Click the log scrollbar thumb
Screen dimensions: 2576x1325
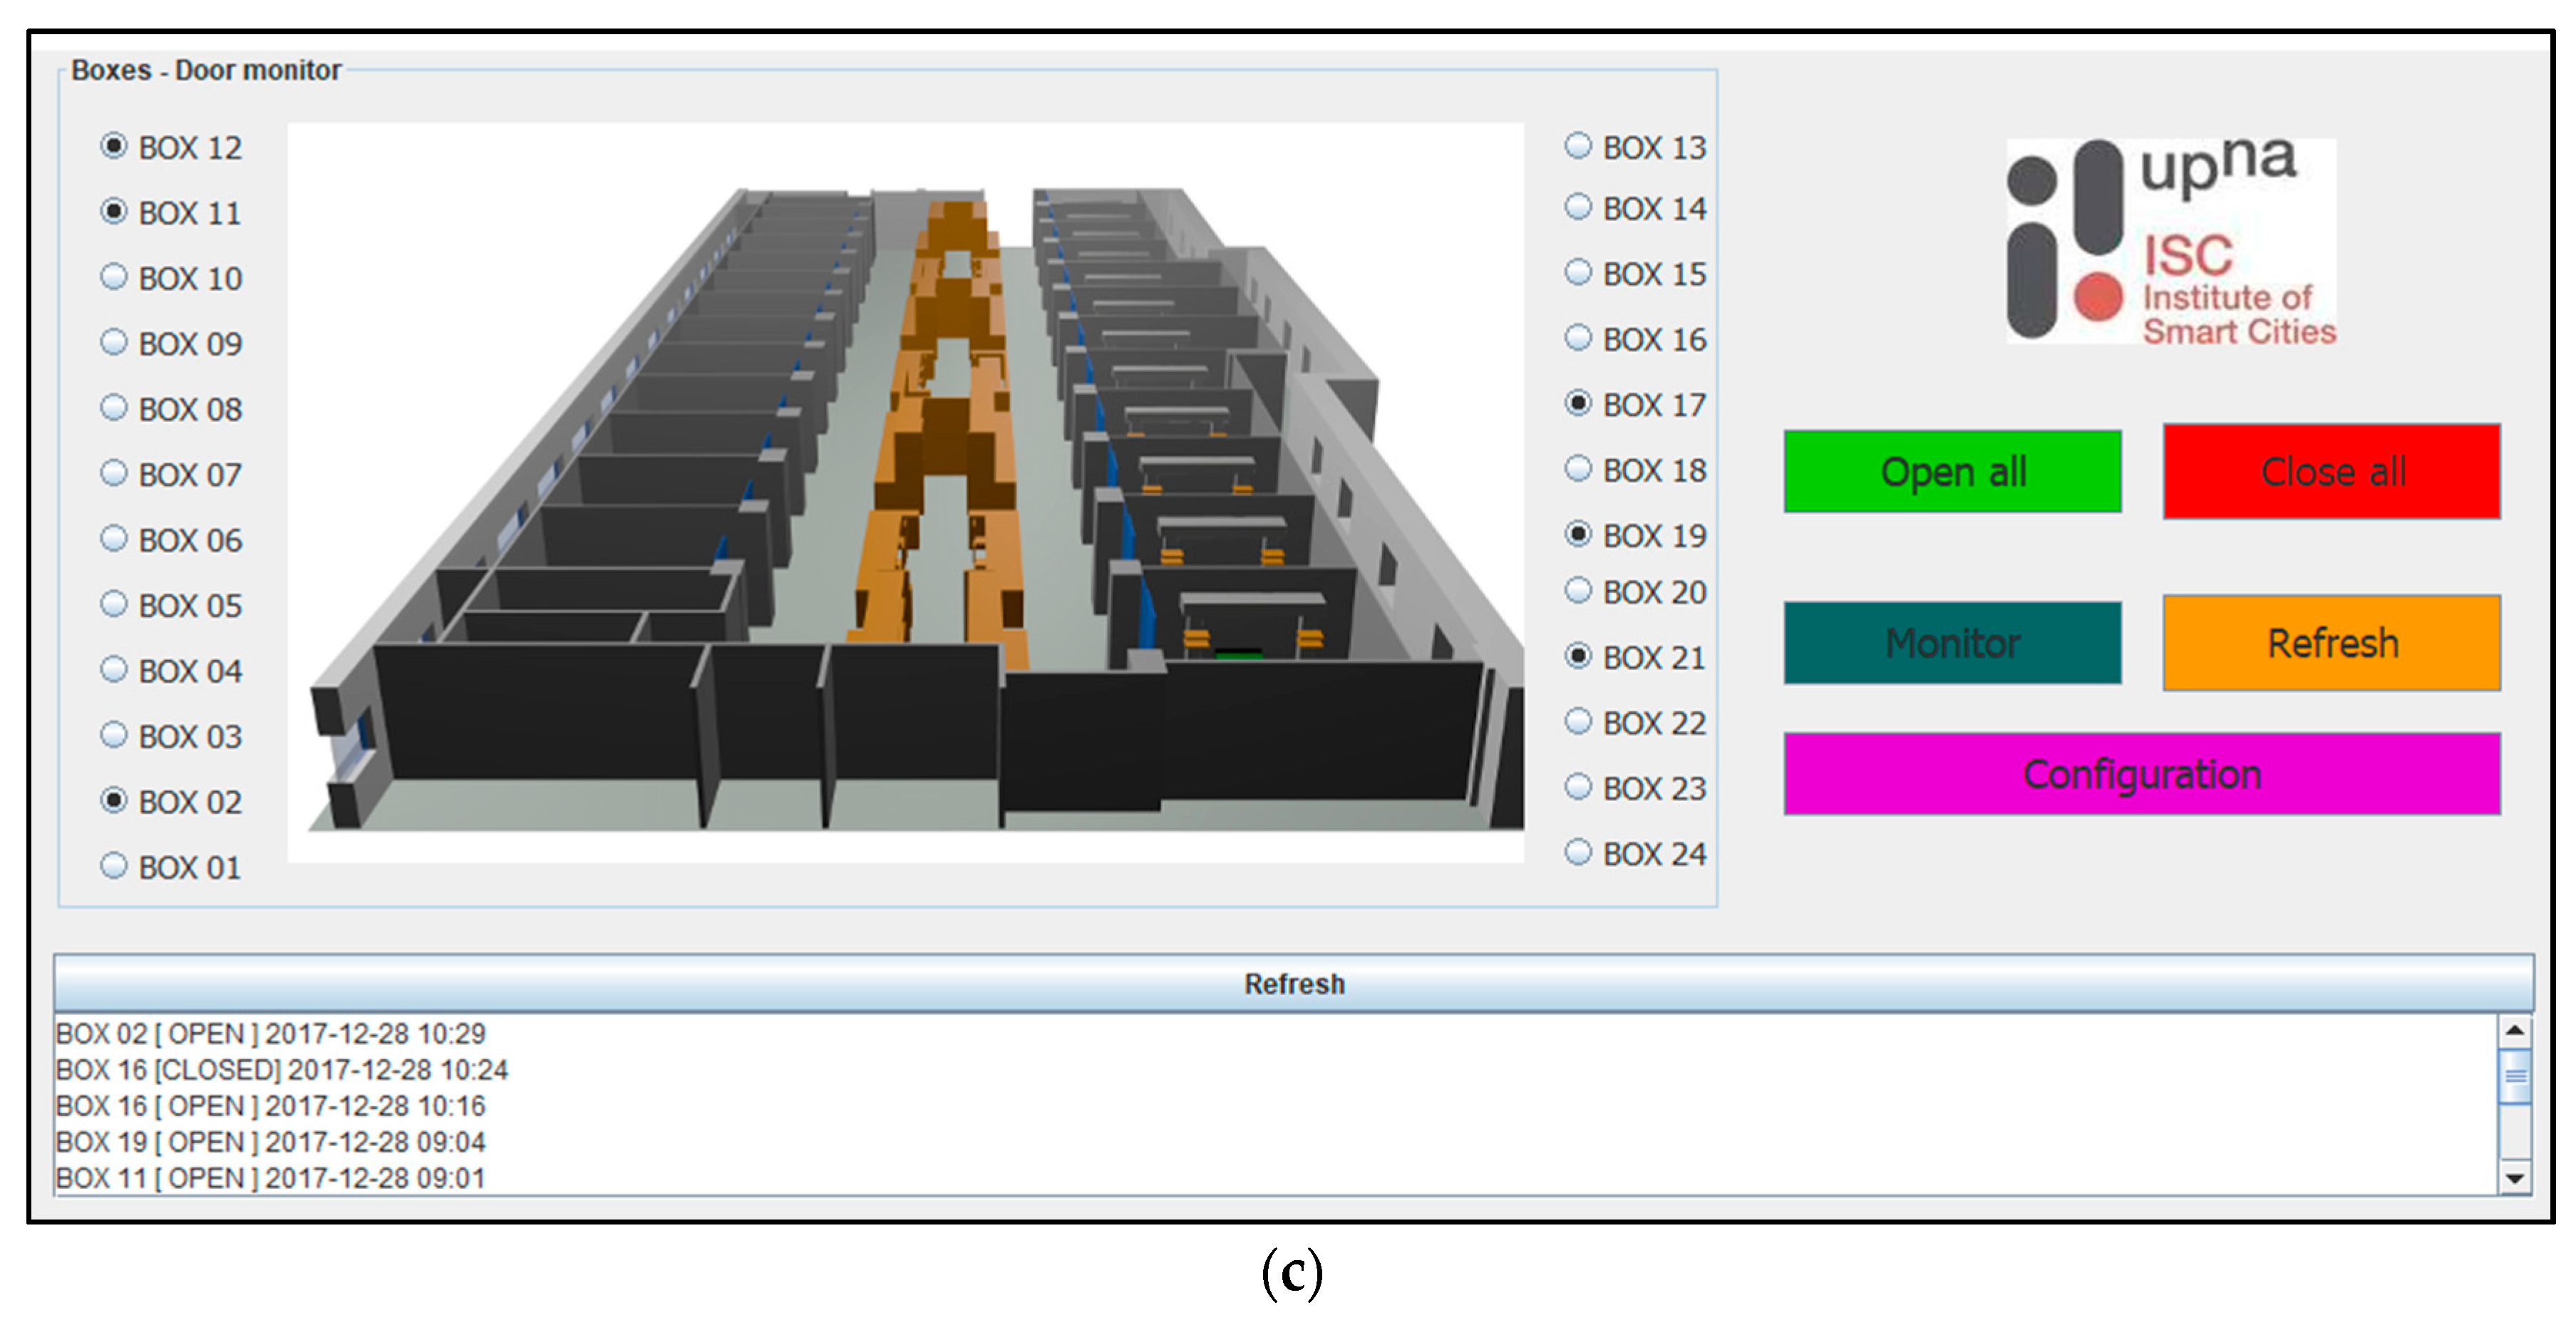[2513, 1077]
